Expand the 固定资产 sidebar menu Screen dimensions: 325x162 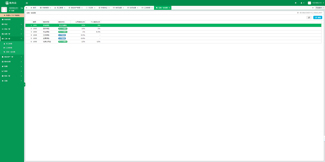coord(12,57)
